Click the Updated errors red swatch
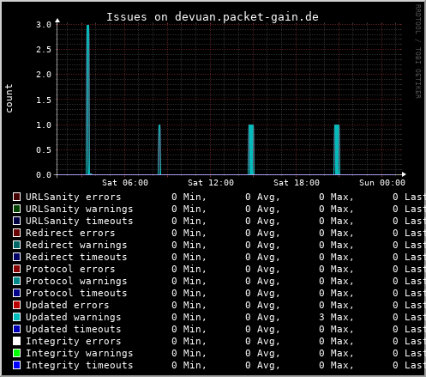The width and height of the screenshot is (426, 377). pyautogui.click(x=16, y=305)
